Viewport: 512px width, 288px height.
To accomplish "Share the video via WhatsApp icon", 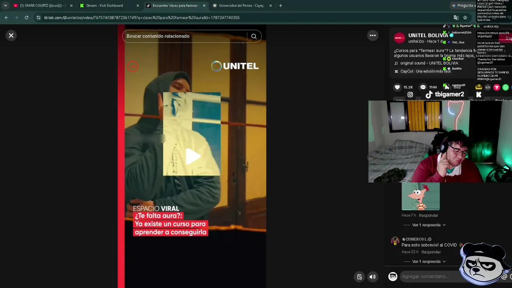I will [506, 87].
